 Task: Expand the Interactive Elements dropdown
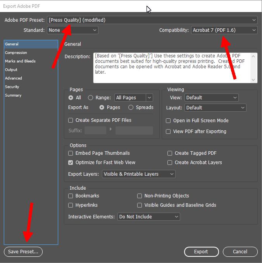[x=148, y=217]
